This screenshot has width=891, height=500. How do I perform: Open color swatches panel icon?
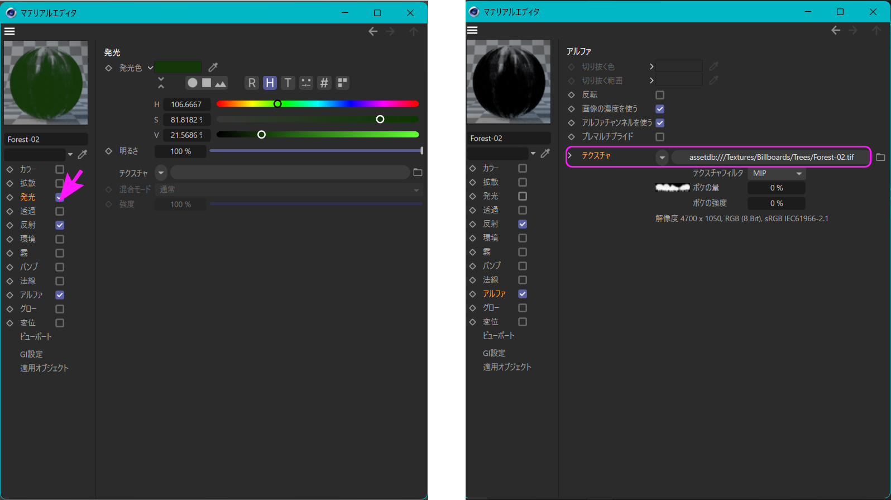tap(342, 83)
